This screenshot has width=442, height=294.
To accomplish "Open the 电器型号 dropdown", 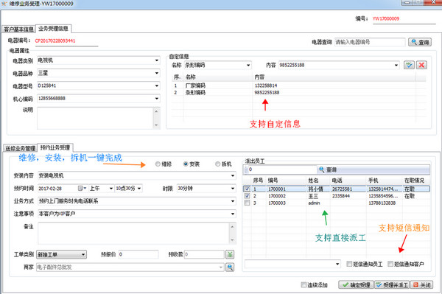I will pos(157,85).
